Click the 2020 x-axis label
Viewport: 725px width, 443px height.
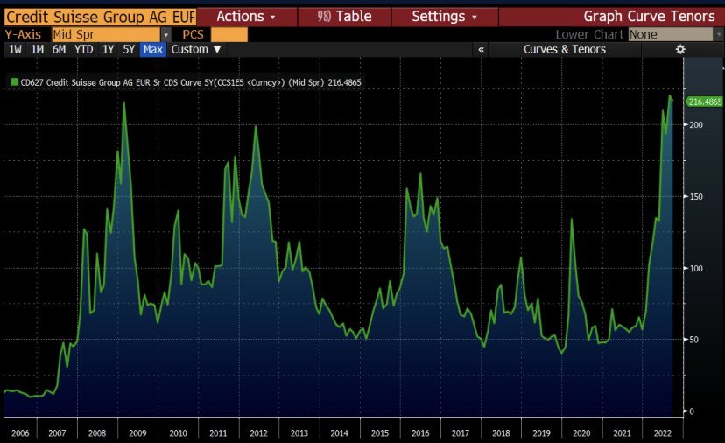[581, 433]
